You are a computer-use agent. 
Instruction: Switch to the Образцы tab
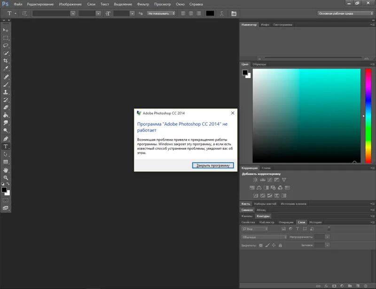(259, 64)
